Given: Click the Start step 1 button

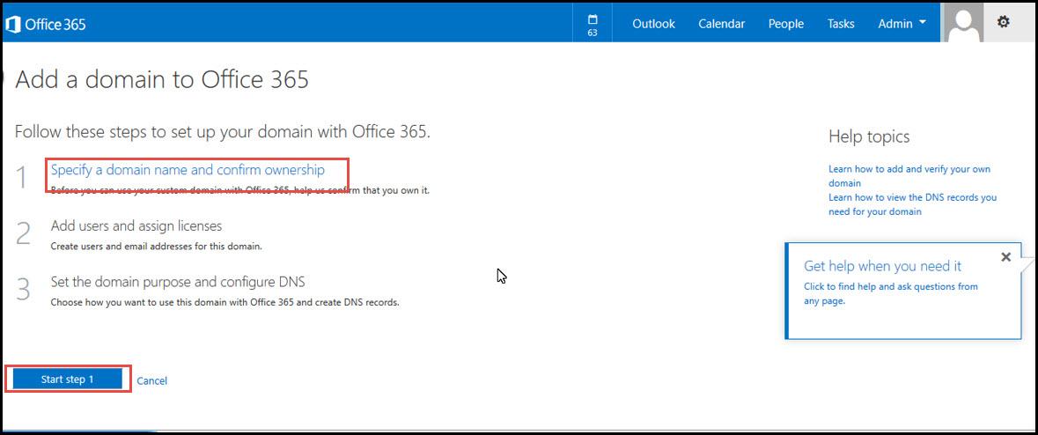Looking at the screenshot, I should [x=68, y=379].
